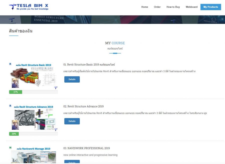225x164 pixels.
Task: Visit the Webboard section
Action: 191,7
